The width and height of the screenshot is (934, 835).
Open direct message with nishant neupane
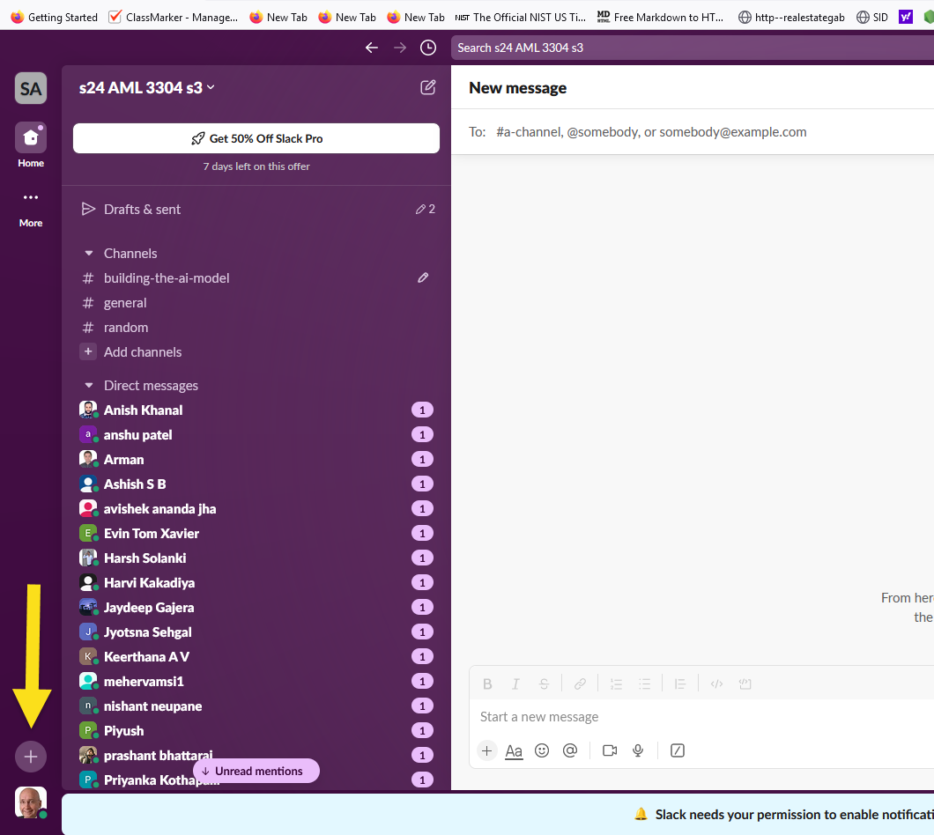pyautogui.click(x=256, y=706)
